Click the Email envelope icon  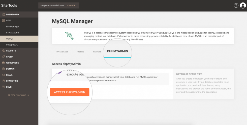(3, 75)
